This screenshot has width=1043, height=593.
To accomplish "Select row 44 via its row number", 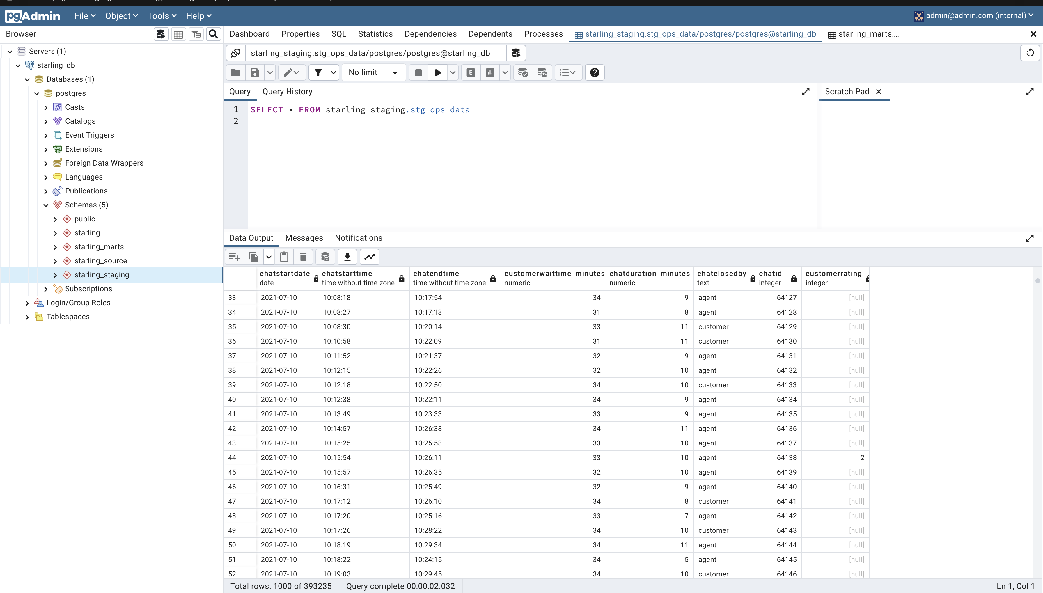I will click(x=240, y=457).
